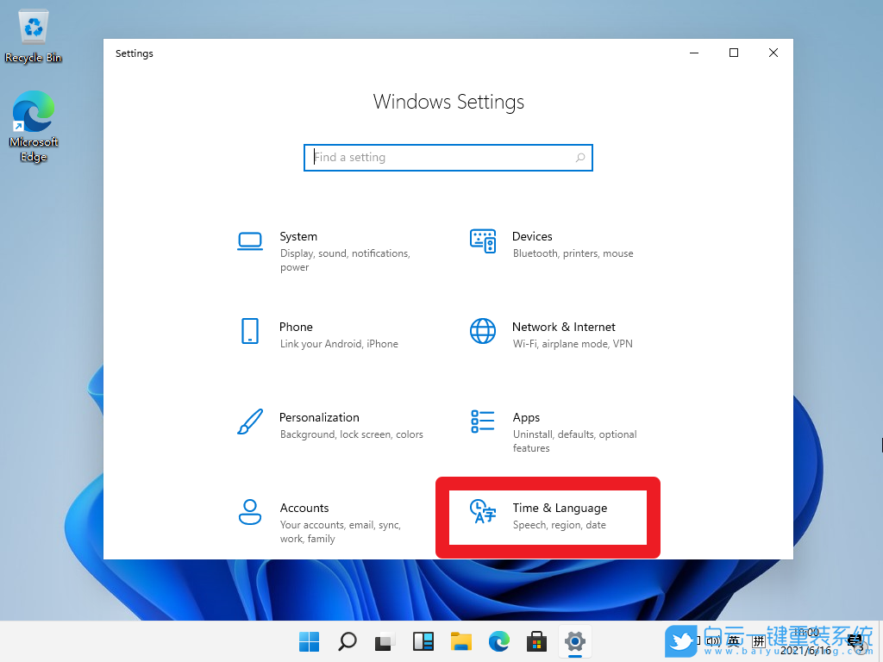883x662 pixels.
Task: Open the Recycle Bin on the desktop
Action: point(32,26)
